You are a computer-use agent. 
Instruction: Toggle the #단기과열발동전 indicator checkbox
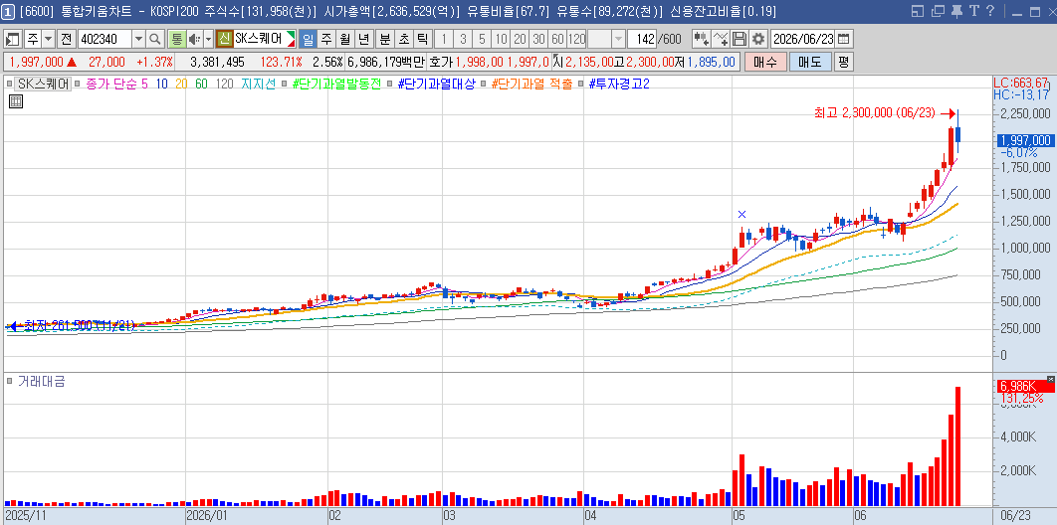tap(285, 85)
